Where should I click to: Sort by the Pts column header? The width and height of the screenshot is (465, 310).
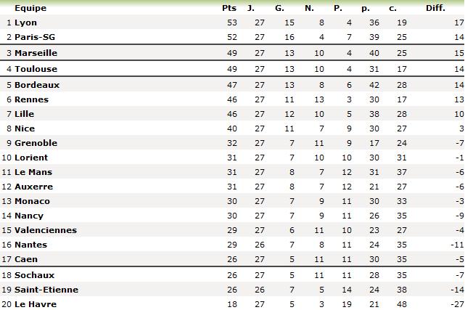click(229, 8)
